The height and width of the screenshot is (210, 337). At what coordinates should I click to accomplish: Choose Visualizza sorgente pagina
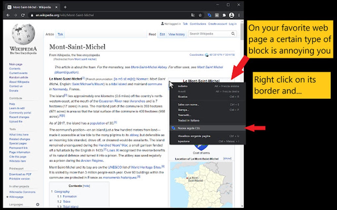coord(207,136)
